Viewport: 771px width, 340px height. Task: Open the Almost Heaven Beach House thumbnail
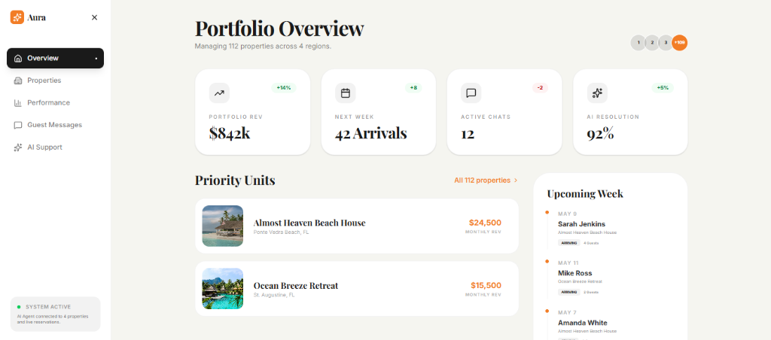click(223, 226)
